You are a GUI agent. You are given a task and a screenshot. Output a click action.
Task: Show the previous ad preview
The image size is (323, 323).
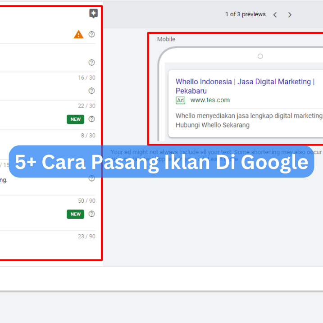[x=275, y=15]
